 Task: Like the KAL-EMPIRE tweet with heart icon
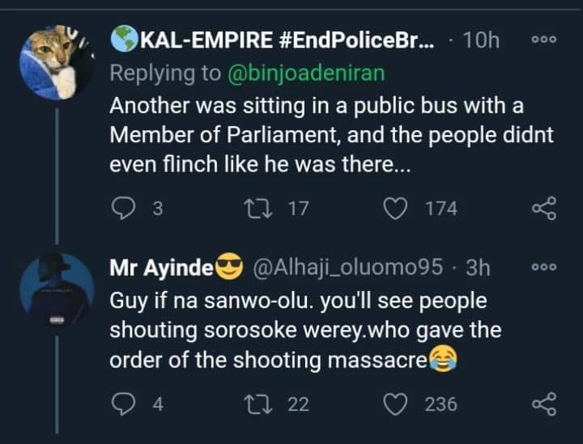click(x=396, y=209)
